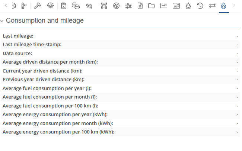Open the car on lift icon tab
242x151 pixels.
point(104,6)
